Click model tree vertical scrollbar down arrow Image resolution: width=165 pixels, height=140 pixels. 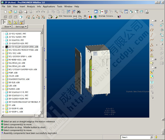(42, 113)
